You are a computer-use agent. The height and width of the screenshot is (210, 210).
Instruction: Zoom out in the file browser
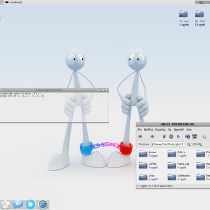188,144
